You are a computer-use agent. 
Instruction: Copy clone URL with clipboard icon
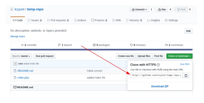tap(186, 76)
